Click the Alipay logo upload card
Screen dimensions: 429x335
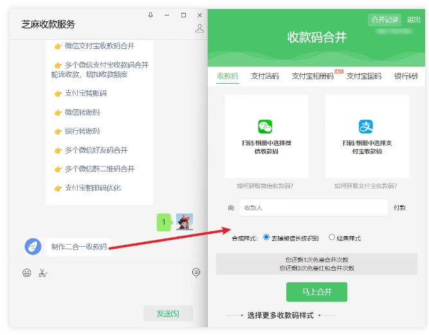[367, 136]
